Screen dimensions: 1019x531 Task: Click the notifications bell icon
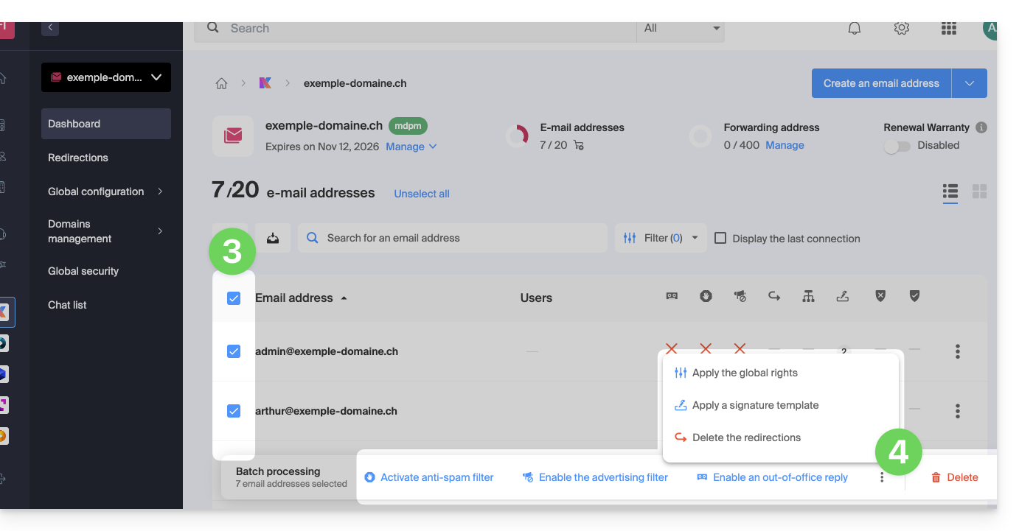(x=855, y=29)
